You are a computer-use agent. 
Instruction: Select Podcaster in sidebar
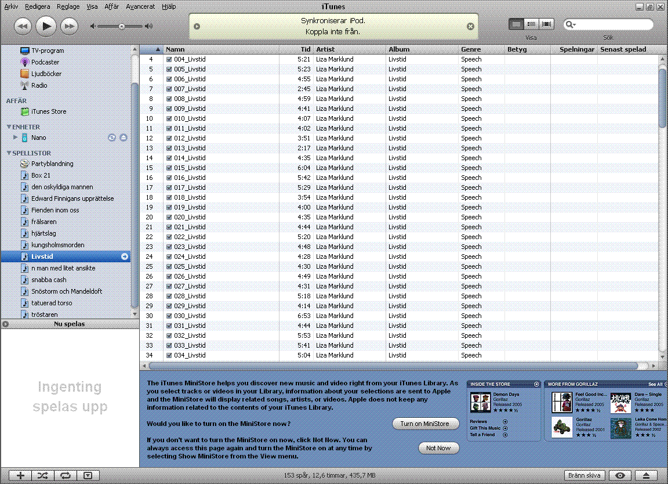click(x=45, y=62)
